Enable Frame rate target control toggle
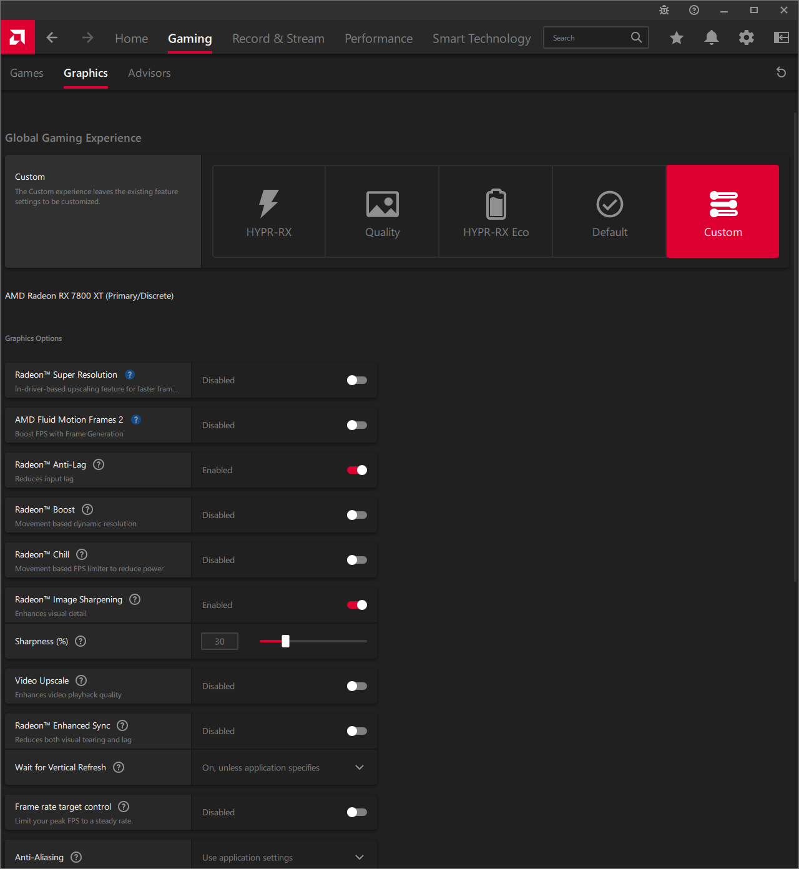This screenshot has width=799, height=869. click(x=357, y=812)
